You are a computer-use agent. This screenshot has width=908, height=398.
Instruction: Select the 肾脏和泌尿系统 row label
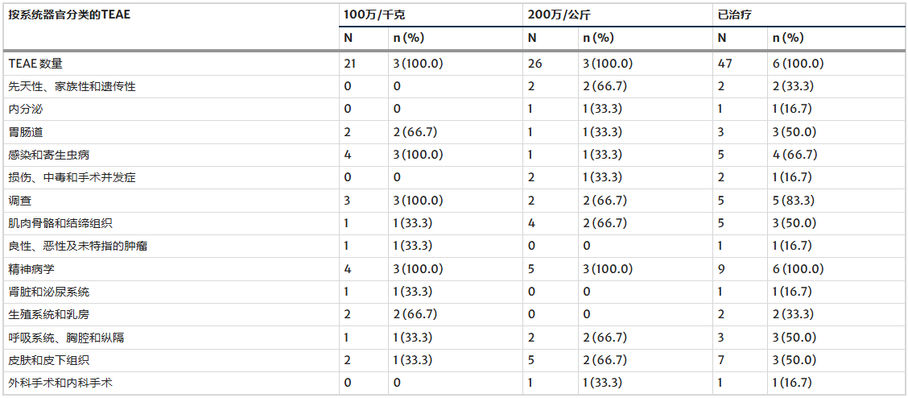pos(48,292)
